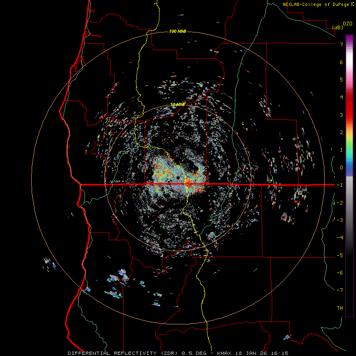
Task: Click the 16:15 timestamp
Action: click(x=280, y=353)
